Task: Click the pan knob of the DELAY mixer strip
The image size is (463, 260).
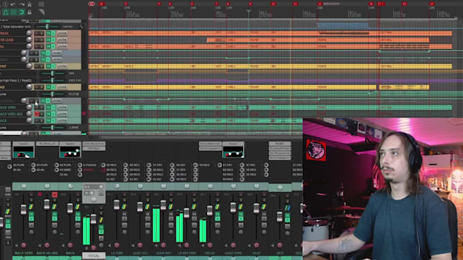Action: pos(210,187)
